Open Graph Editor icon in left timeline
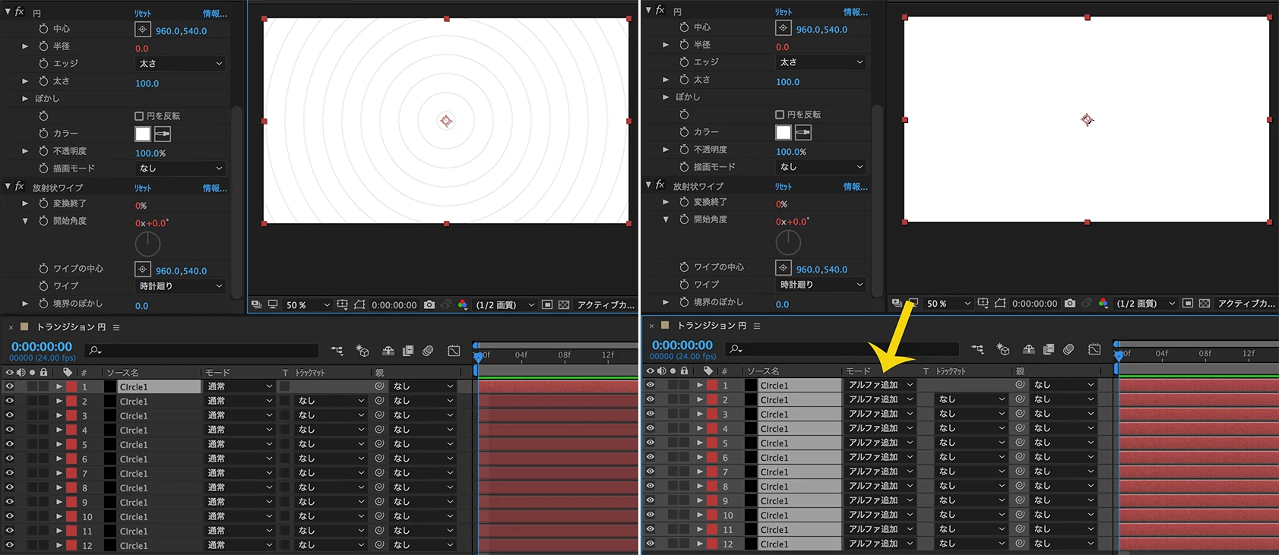1279x555 pixels. 454,351
